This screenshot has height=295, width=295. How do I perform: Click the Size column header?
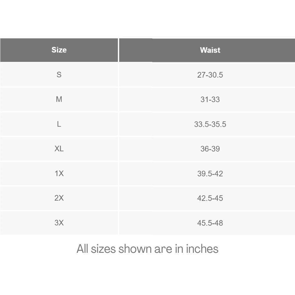click(59, 50)
